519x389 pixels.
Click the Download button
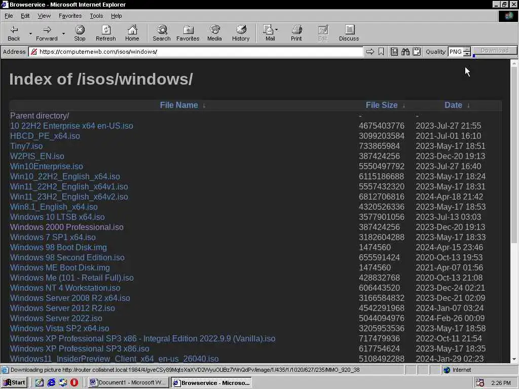point(495,51)
